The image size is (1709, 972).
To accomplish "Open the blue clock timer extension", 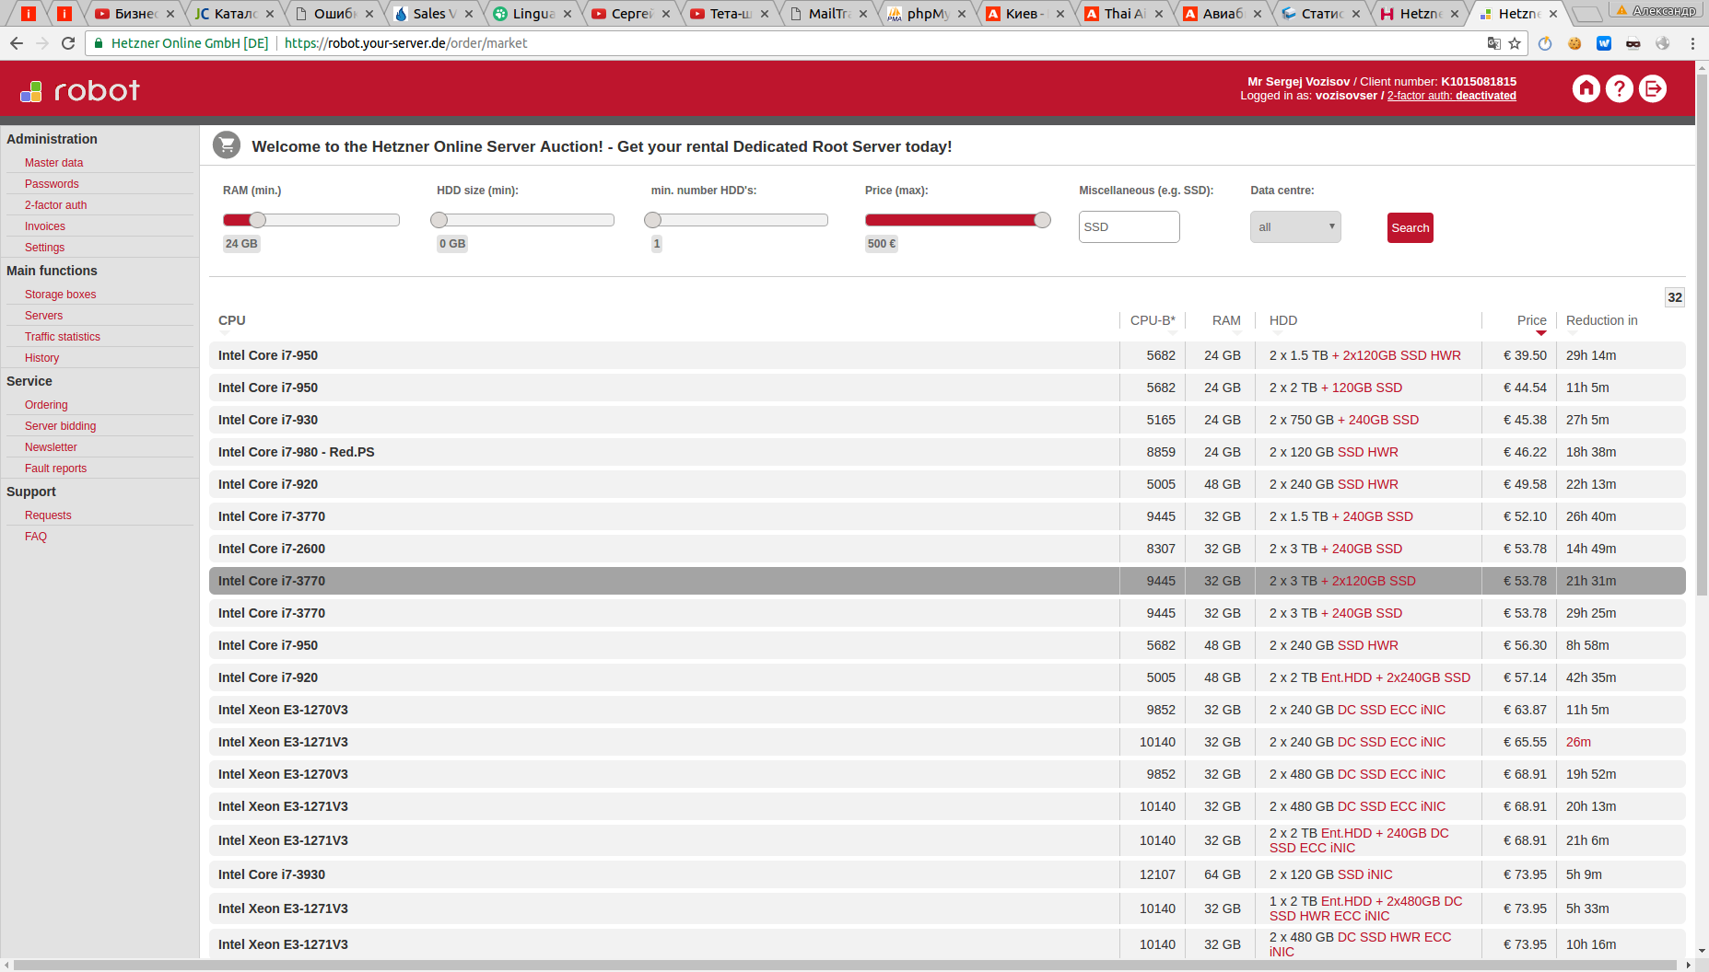I will [x=1545, y=43].
